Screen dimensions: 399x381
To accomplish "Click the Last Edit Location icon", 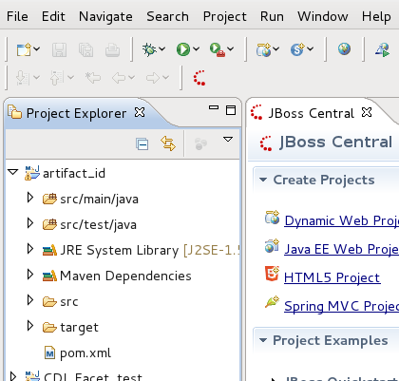I will 93,77.
